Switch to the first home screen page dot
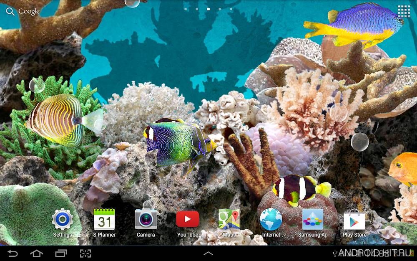 [186, 9]
